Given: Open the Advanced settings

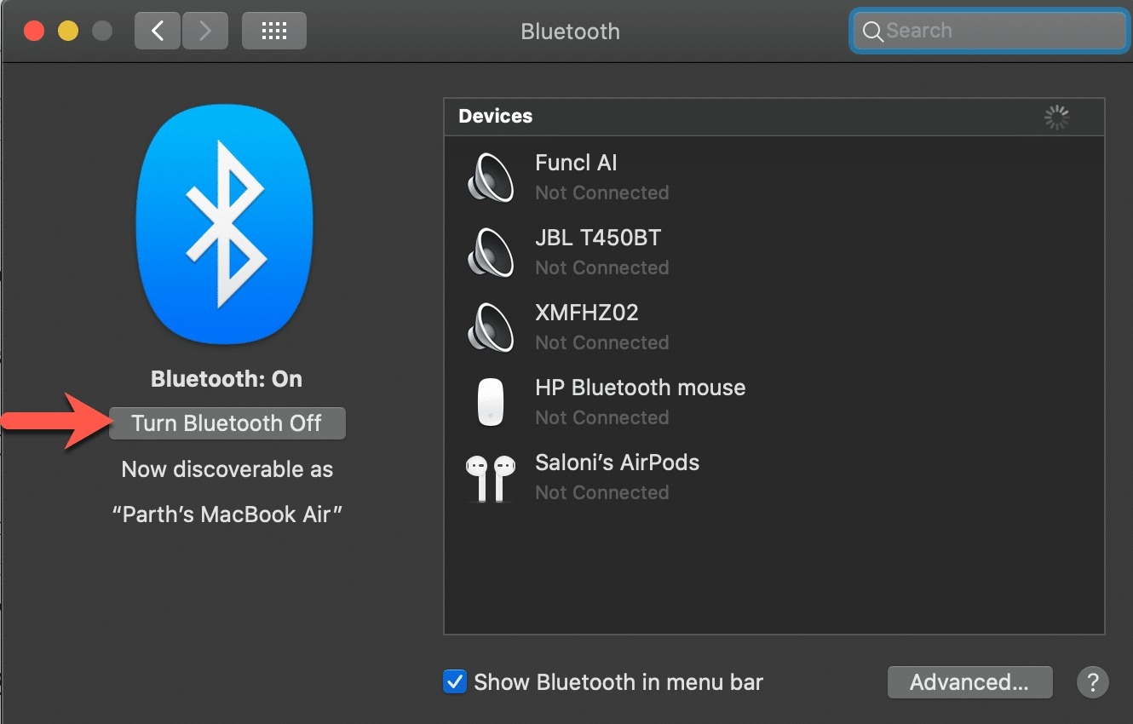Looking at the screenshot, I should click(x=969, y=681).
